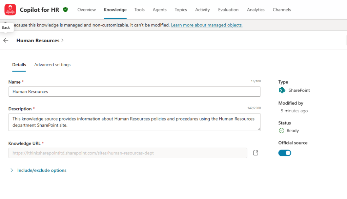The width and height of the screenshot is (347, 199).
Task: Click the green verified shield icon
Action: [65, 10]
